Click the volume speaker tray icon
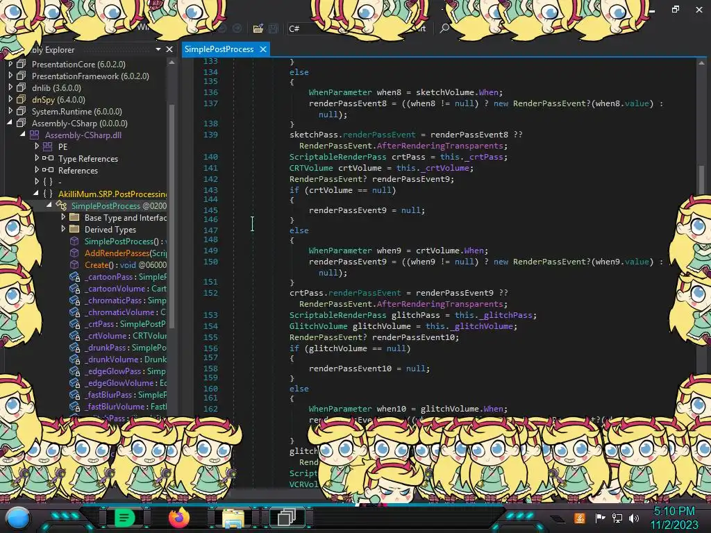This screenshot has height=533, width=711. pos(634,518)
